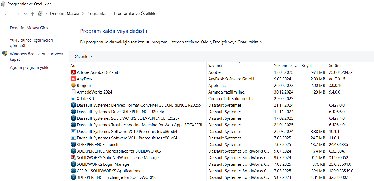The height and width of the screenshot is (181, 374).
Task: Click size value 974 MB
Action: (x=318, y=72)
